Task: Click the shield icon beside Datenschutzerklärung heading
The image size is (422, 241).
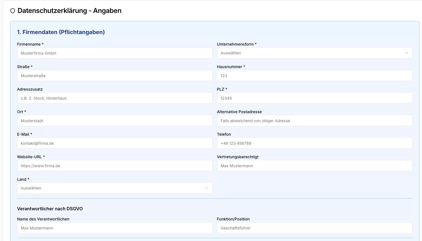Action: point(13,11)
